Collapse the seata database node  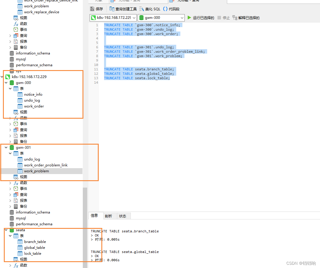click(6, 230)
